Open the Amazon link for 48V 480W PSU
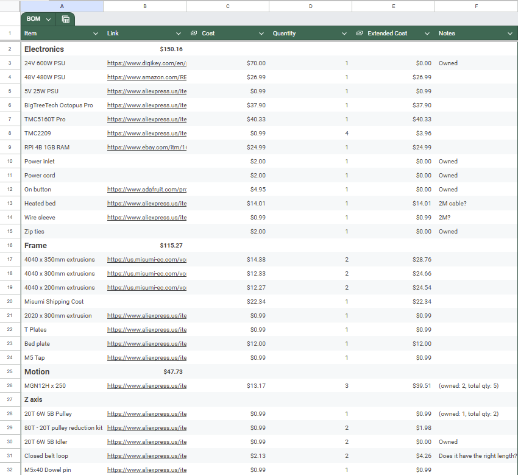 (x=146, y=77)
